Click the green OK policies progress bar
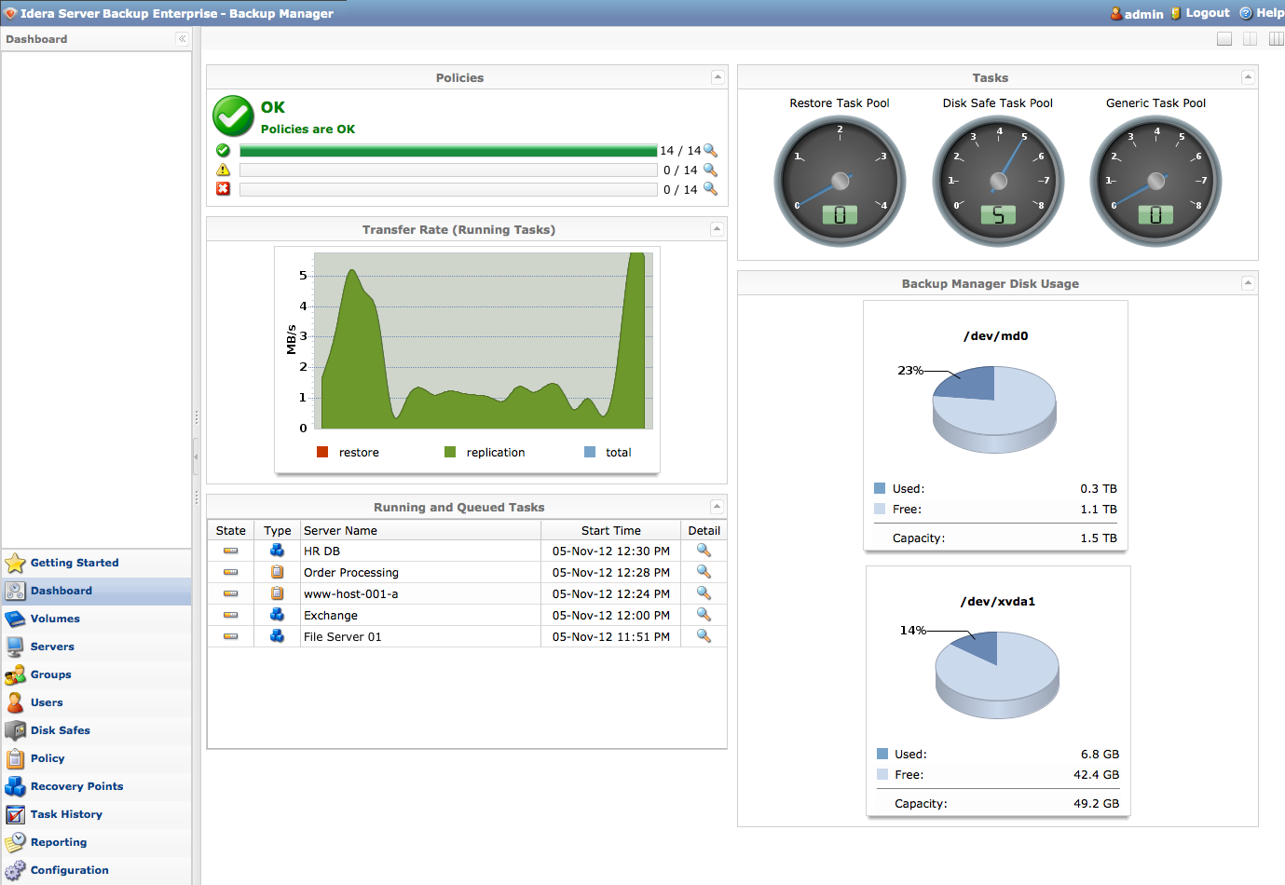Image resolution: width=1285 pixels, height=885 pixels. click(x=448, y=151)
